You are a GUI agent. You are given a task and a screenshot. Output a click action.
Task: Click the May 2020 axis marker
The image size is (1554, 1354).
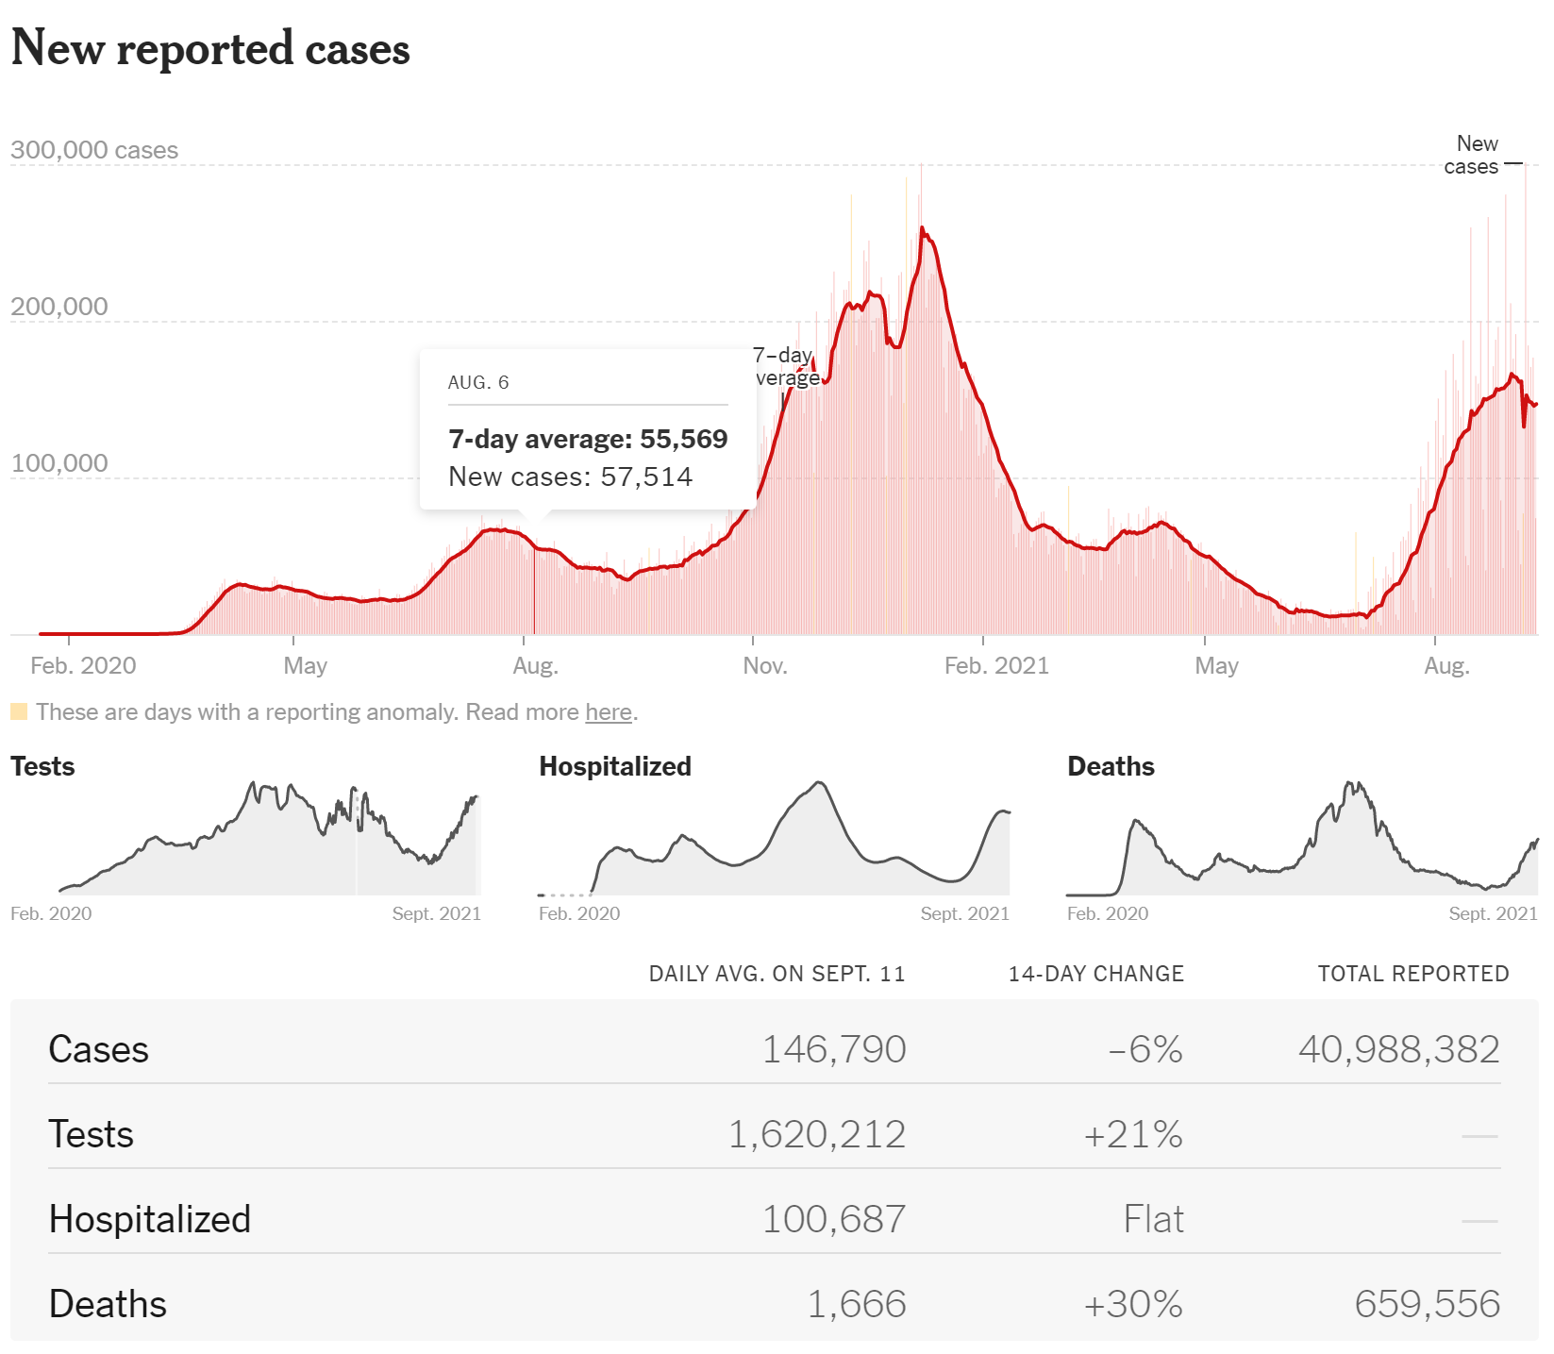[306, 666]
